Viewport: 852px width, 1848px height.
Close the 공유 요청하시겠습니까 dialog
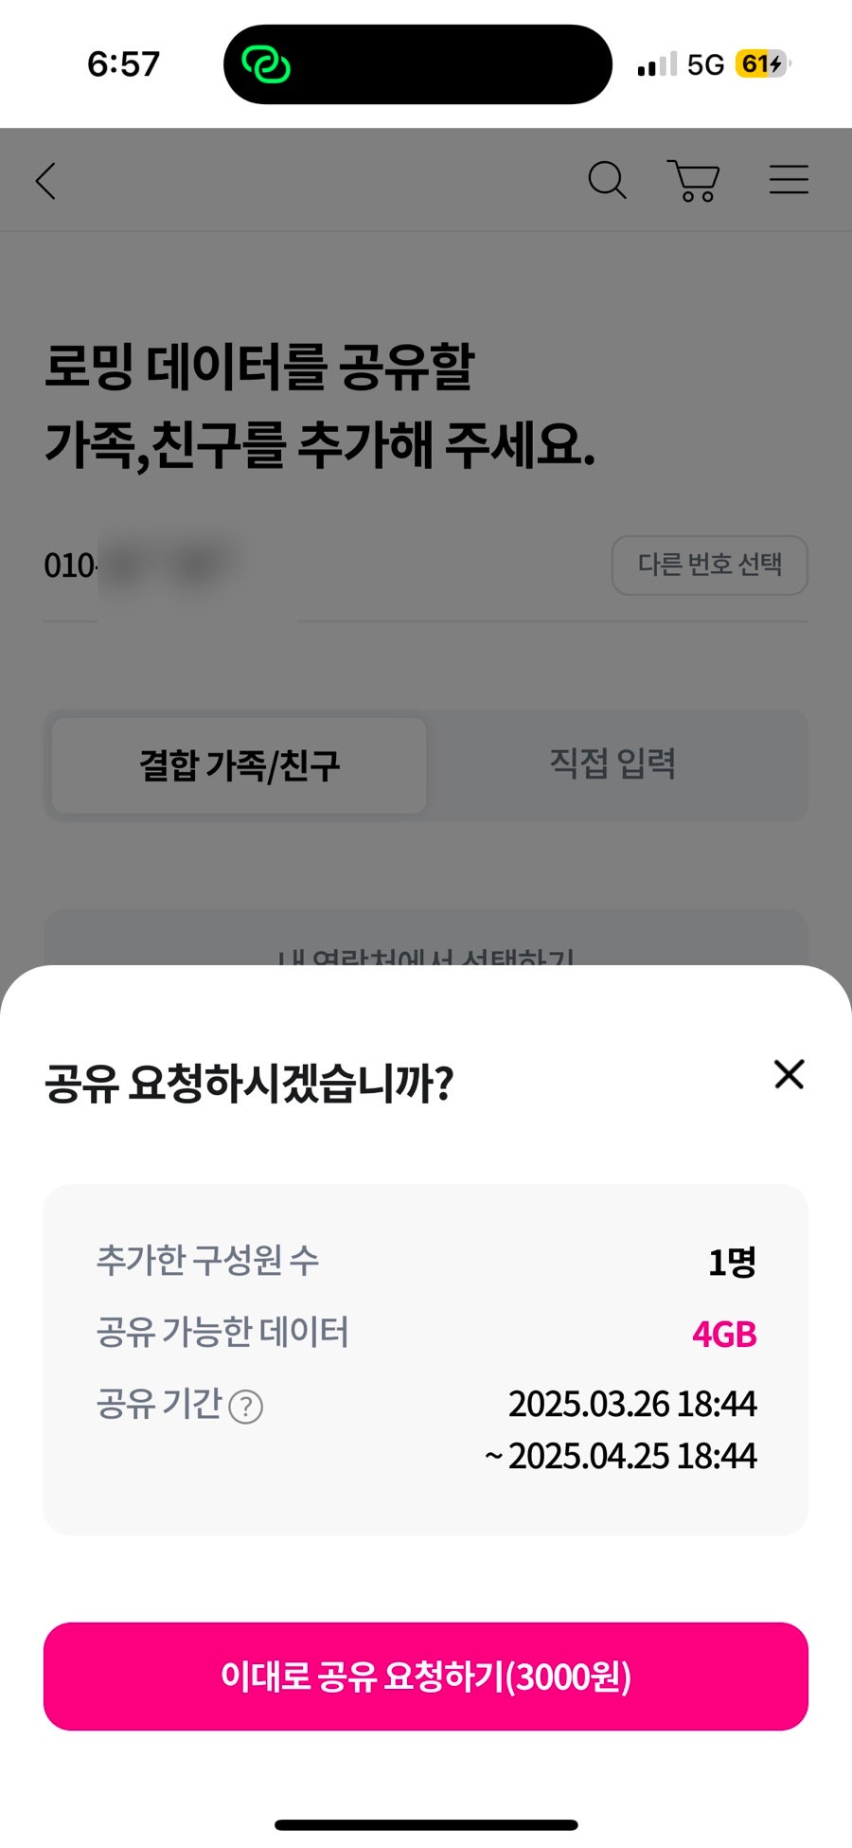tap(789, 1074)
